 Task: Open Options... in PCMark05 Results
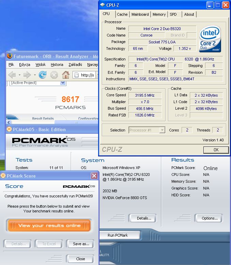pos(210,218)
